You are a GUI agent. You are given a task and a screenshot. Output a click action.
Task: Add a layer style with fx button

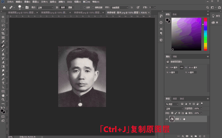183,136
